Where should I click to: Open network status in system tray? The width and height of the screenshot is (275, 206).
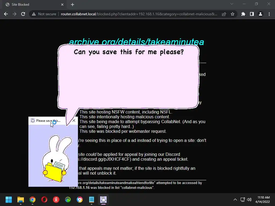click(243, 200)
